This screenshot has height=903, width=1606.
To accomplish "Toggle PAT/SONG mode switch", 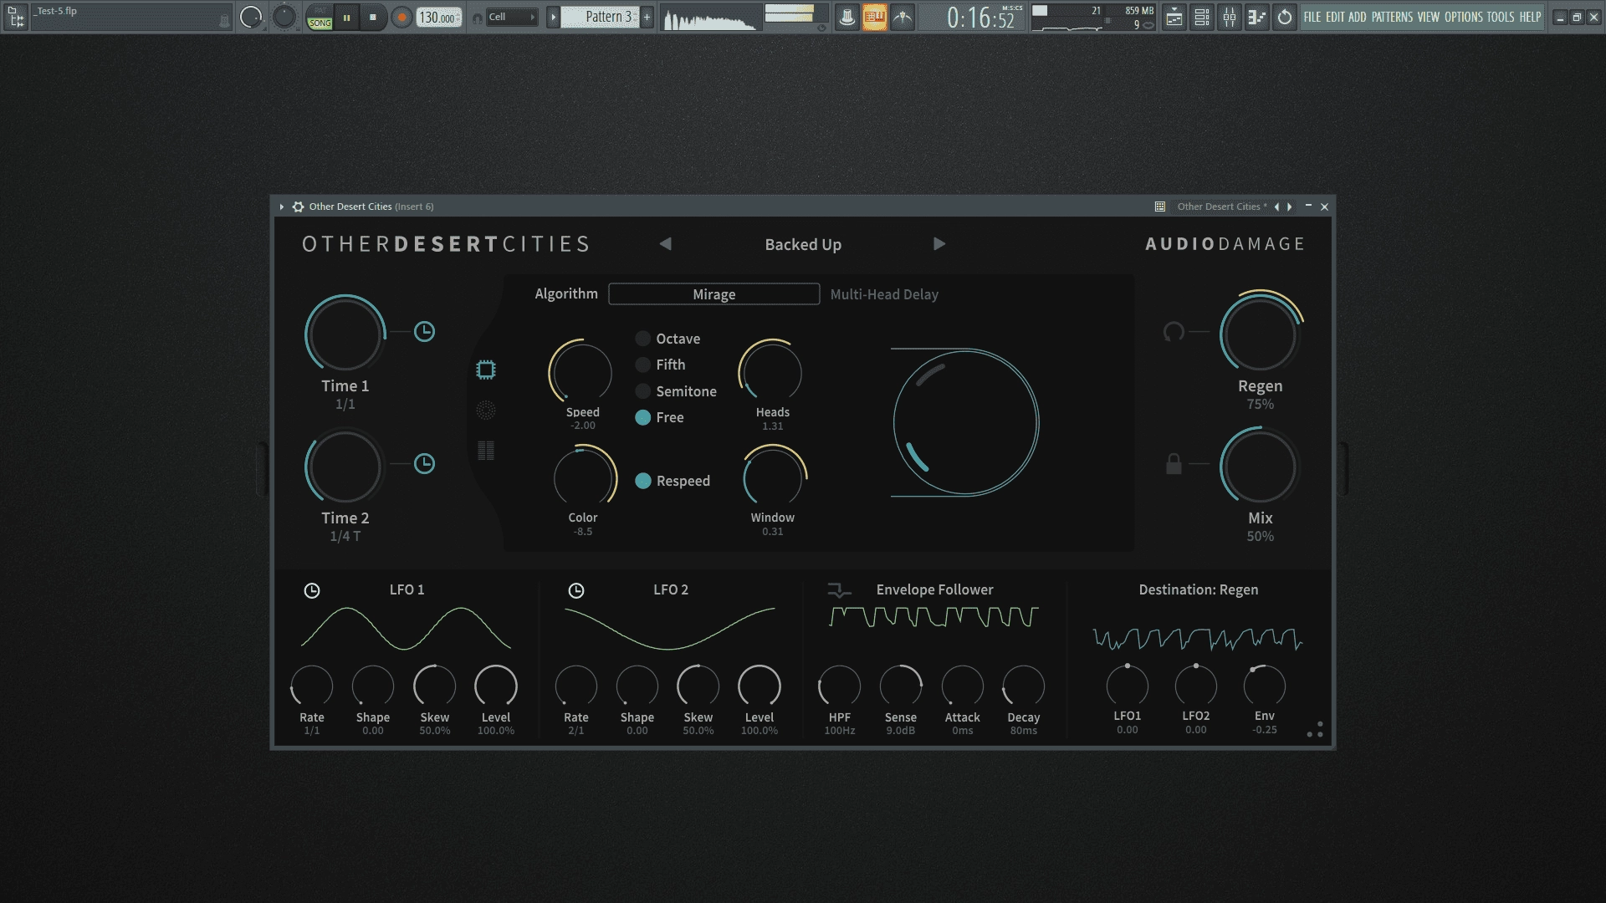I will 320,17.
